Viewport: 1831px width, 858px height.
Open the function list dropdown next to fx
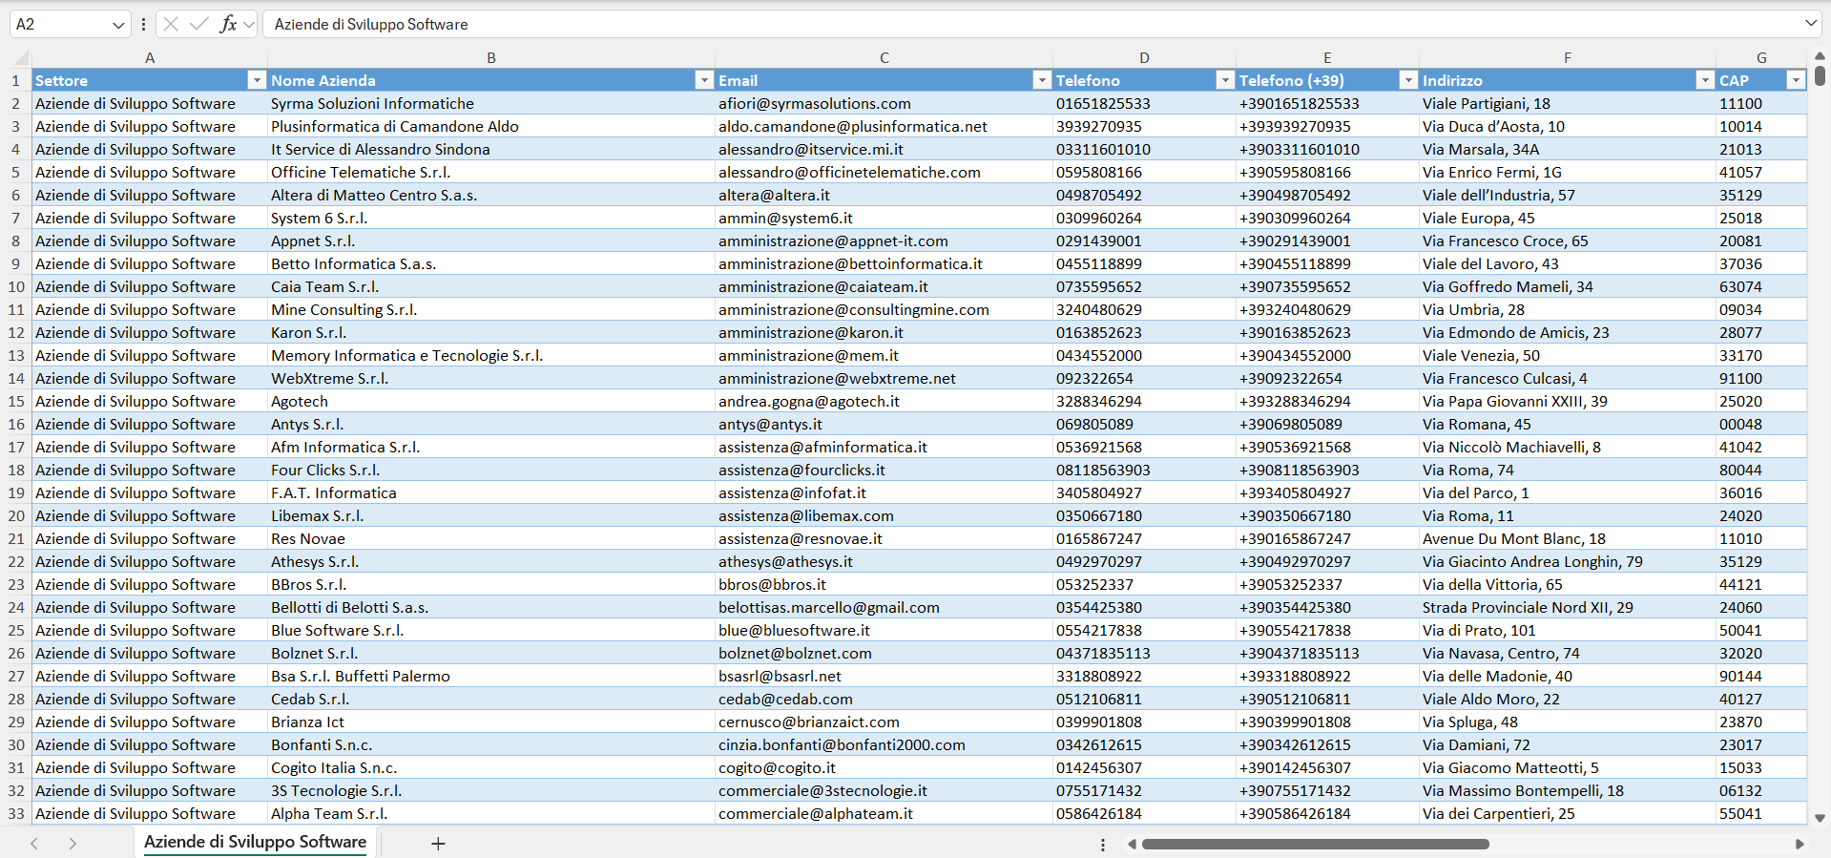click(x=249, y=25)
